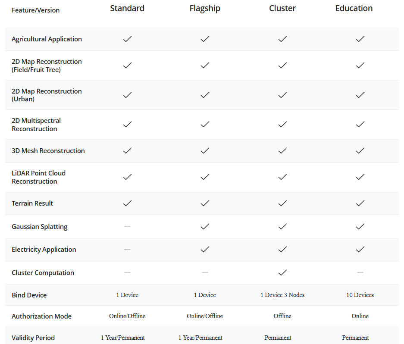Select the Cluster version column header

pos(282,8)
